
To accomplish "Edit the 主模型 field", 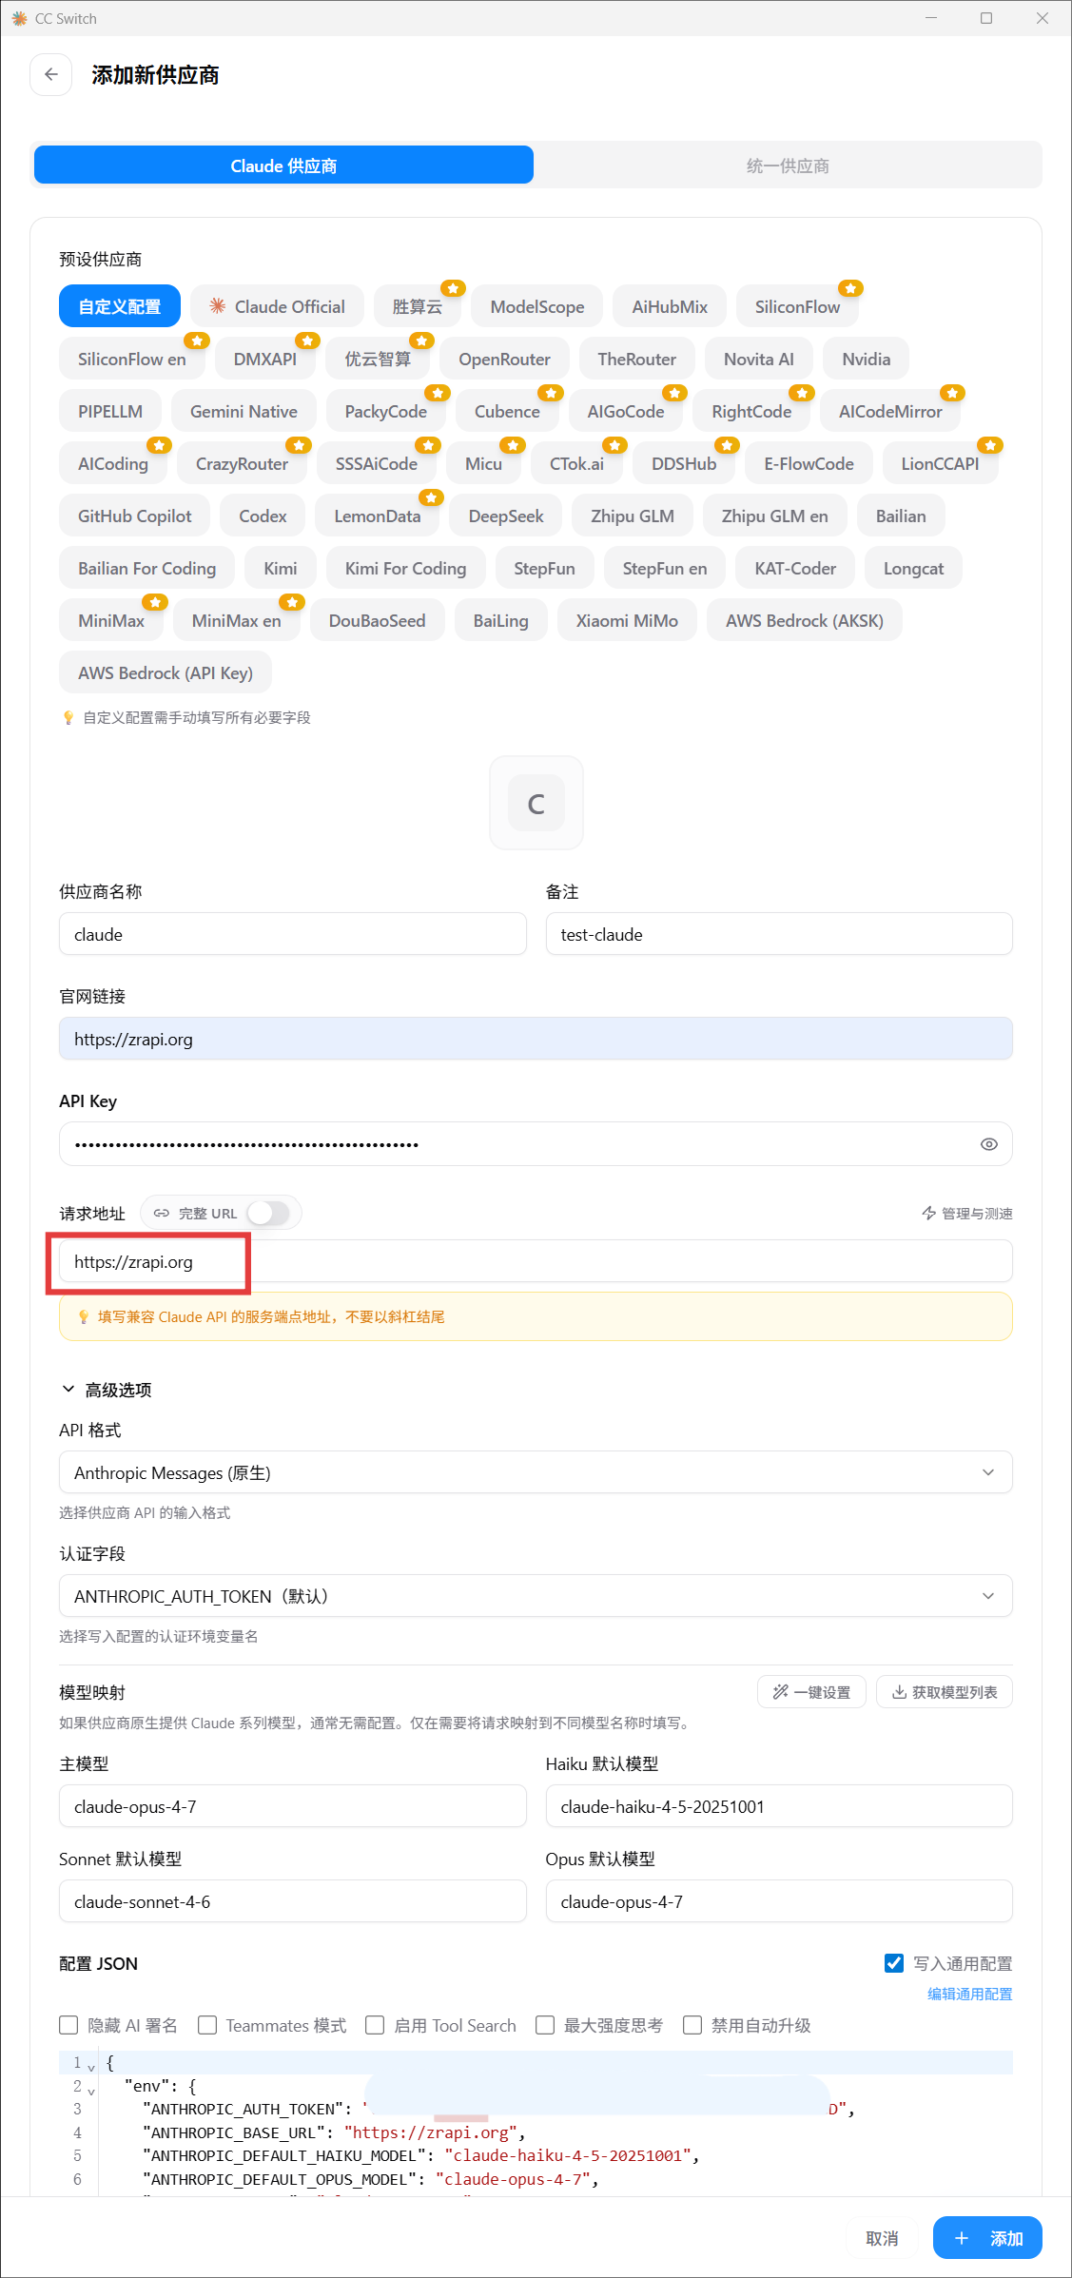I will [293, 1806].
